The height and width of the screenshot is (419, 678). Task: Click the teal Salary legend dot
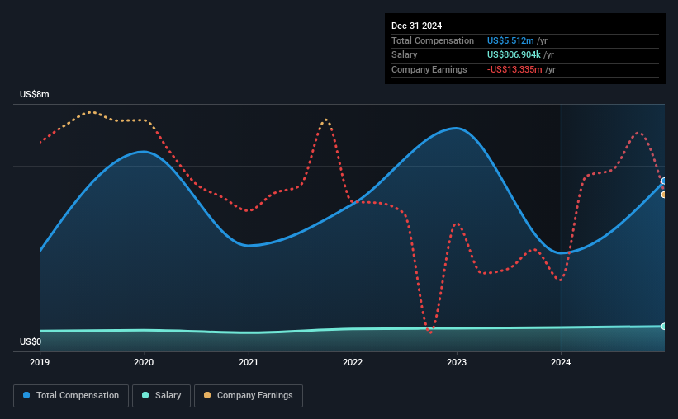point(145,395)
